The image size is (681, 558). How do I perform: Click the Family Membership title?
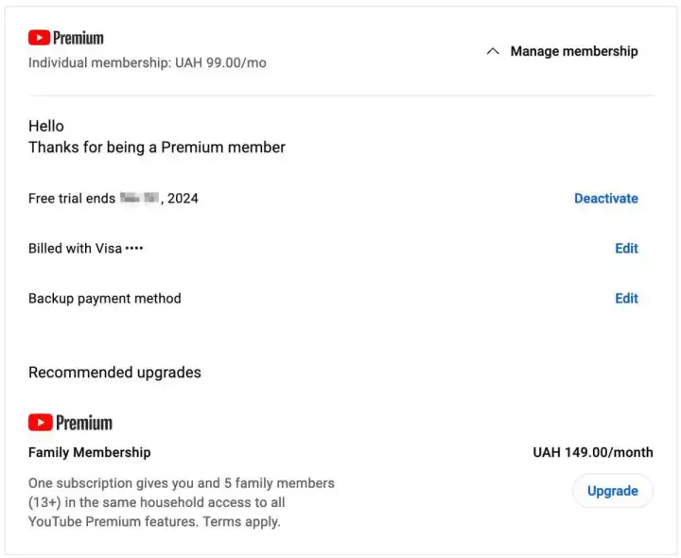coord(89,453)
